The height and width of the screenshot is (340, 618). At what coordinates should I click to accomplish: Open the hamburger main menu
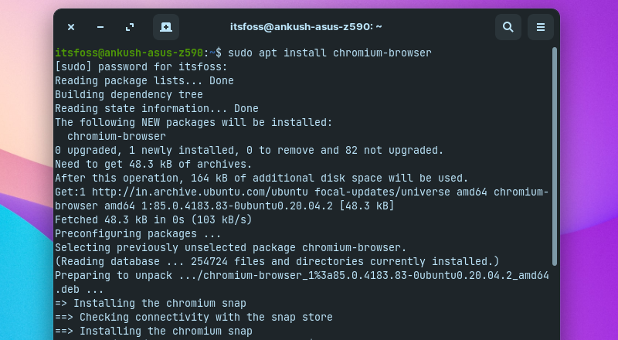coord(541,27)
